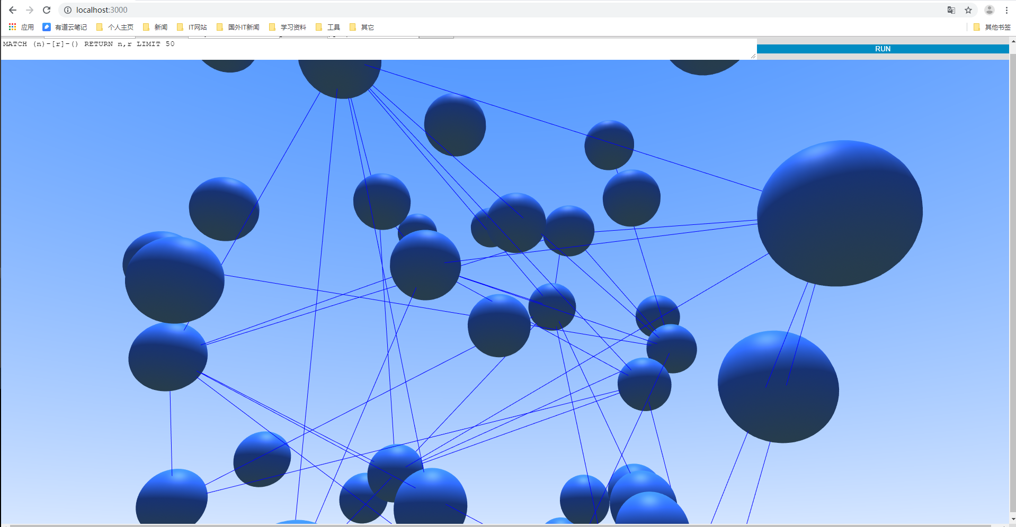Open the IT网站 bookmark folder
This screenshot has height=527, width=1016.
[192, 27]
